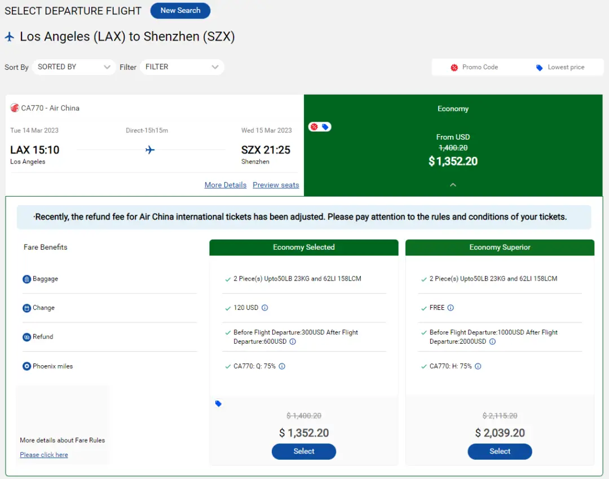609x479 pixels.
Task: Select the Economy Selected fare header
Action: pyautogui.click(x=304, y=247)
